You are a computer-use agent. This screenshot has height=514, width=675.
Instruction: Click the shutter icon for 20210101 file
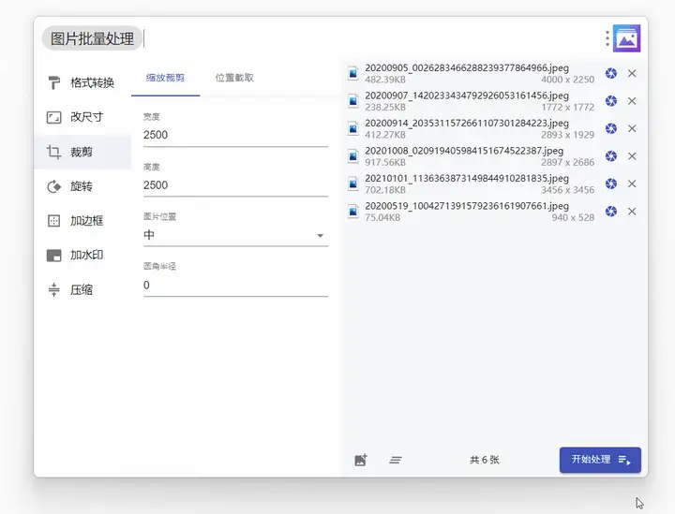point(611,184)
